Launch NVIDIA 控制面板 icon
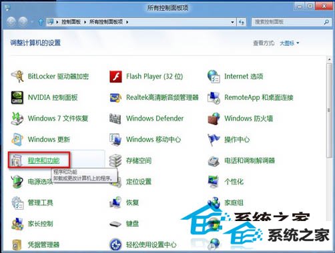335x253 pixels. (x=17, y=97)
